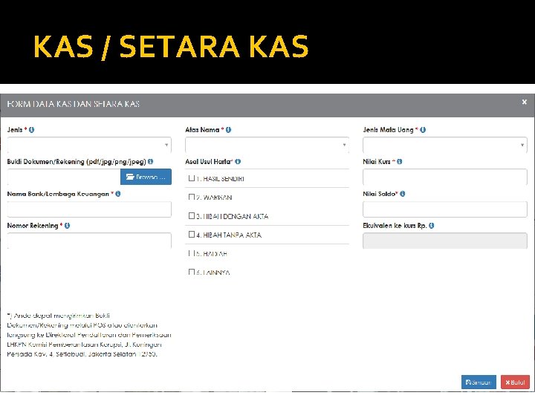
Task: Click the Simpan button
Action: pyautogui.click(x=479, y=382)
